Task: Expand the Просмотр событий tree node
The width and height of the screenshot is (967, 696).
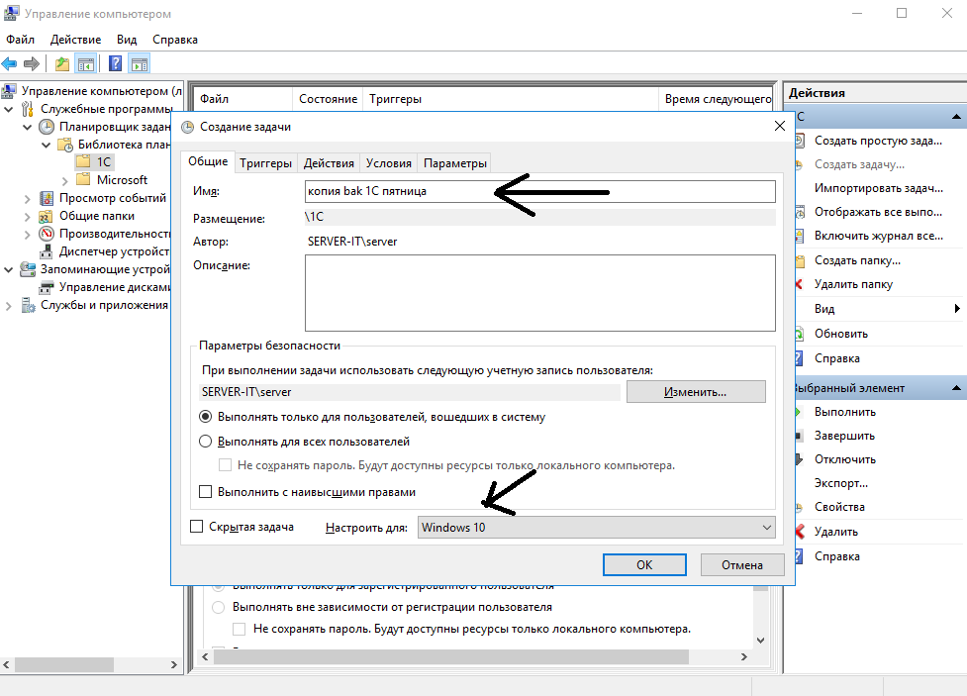Action: pyautogui.click(x=27, y=199)
